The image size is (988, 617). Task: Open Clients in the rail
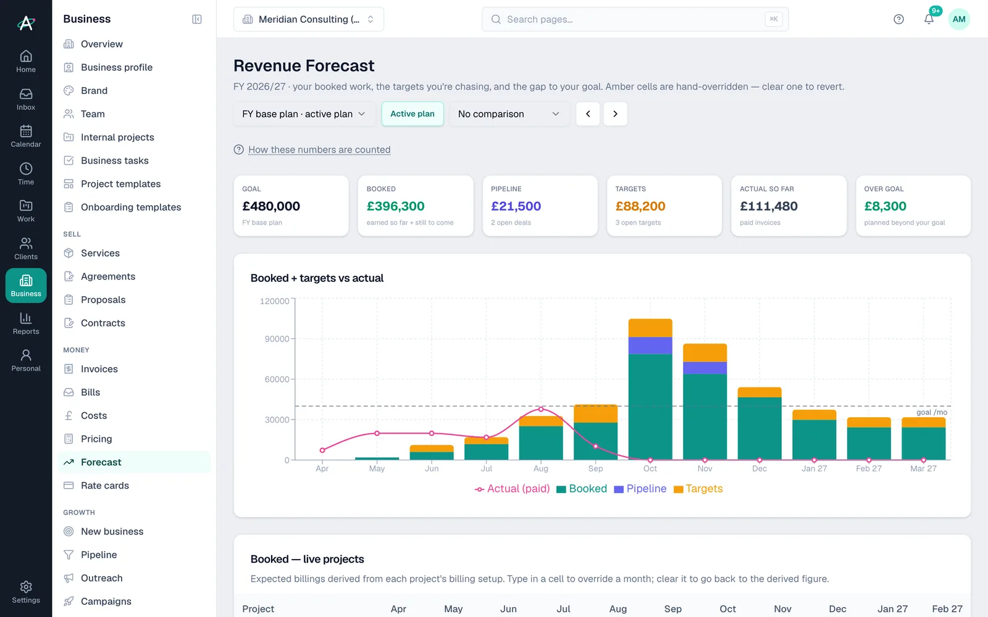coord(26,249)
